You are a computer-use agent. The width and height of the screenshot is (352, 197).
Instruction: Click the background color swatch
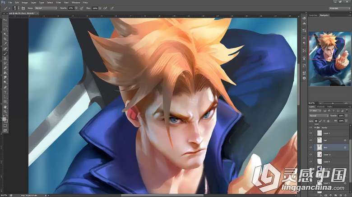click(x=6, y=121)
